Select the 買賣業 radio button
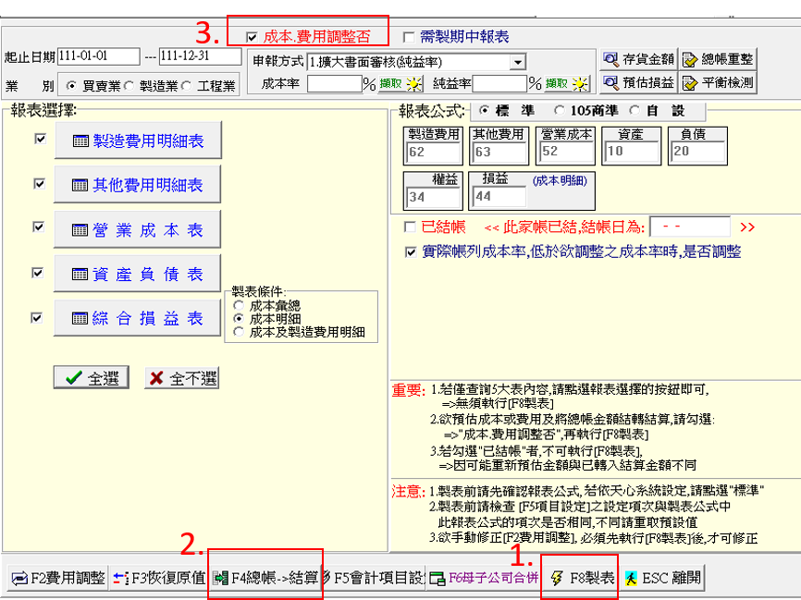801x600 pixels. click(71, 86)
